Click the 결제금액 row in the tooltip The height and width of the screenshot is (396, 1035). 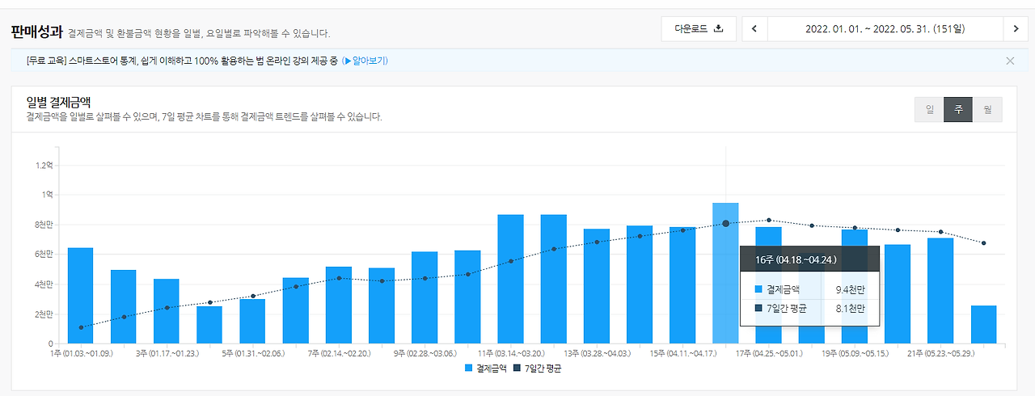point(809,289)
